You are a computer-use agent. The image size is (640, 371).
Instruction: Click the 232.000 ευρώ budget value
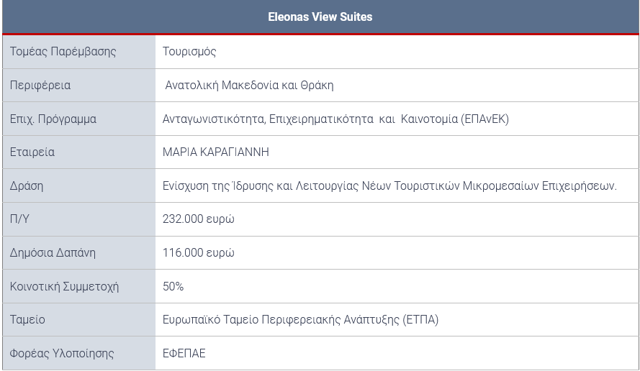(x=199, y=219)
